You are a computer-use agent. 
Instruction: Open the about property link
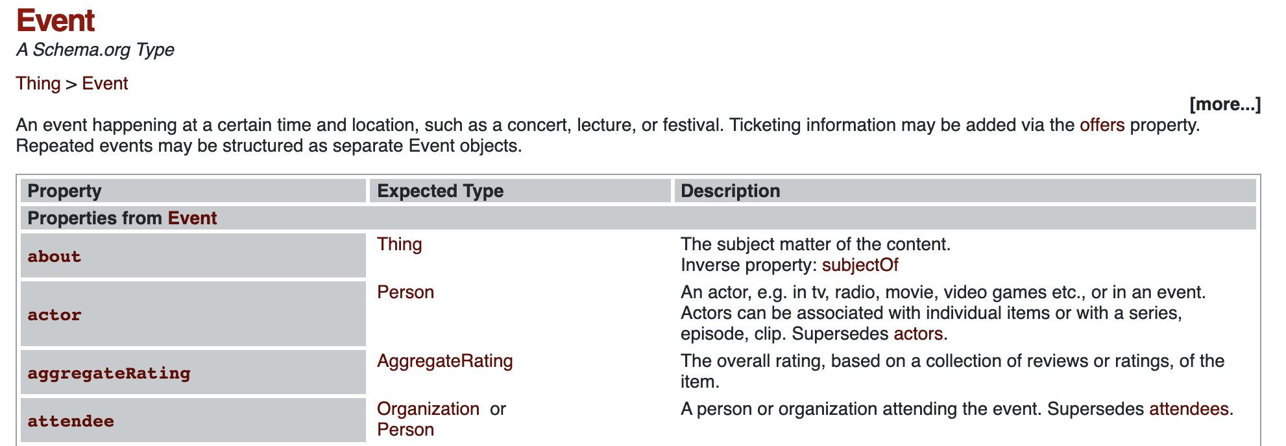pyautogui.click(x=55, y=257)
